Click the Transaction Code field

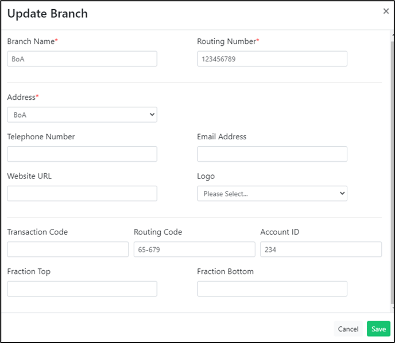(68, 250)
